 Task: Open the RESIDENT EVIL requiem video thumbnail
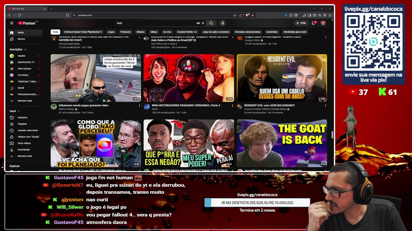[x=282, y=78]
